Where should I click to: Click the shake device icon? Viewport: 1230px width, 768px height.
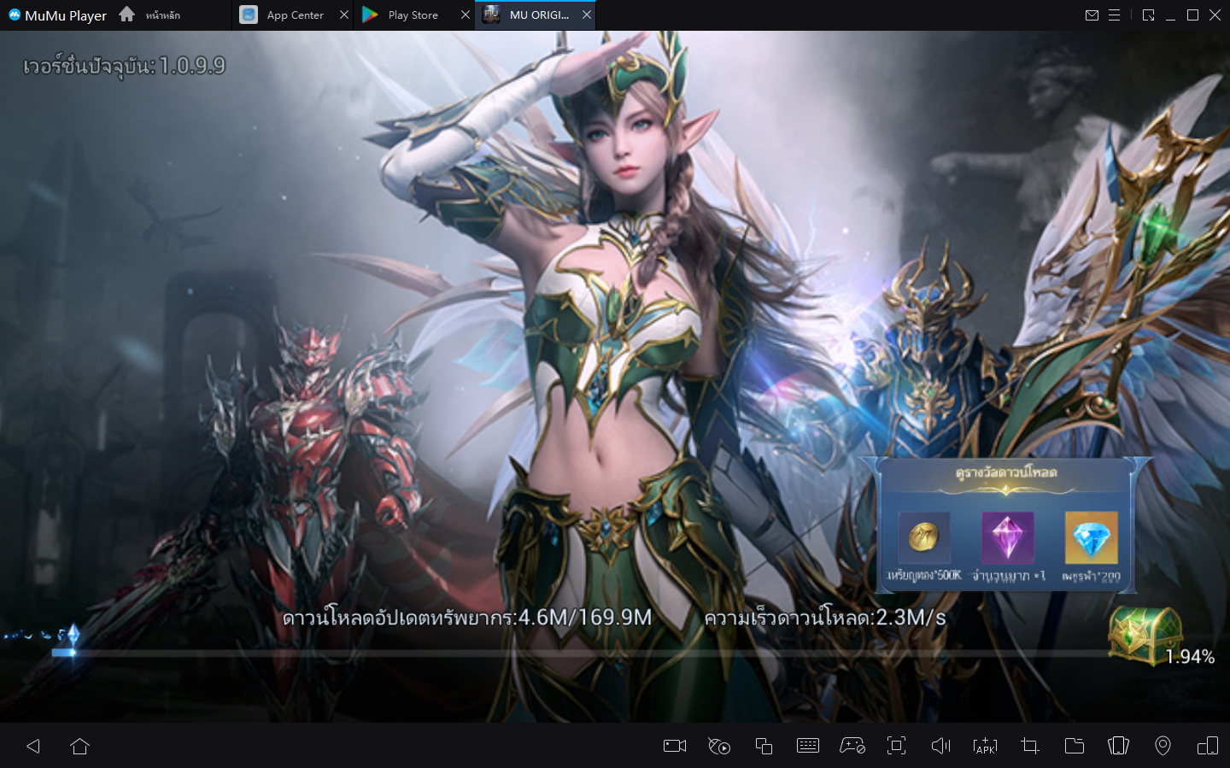coord(1118,746)
